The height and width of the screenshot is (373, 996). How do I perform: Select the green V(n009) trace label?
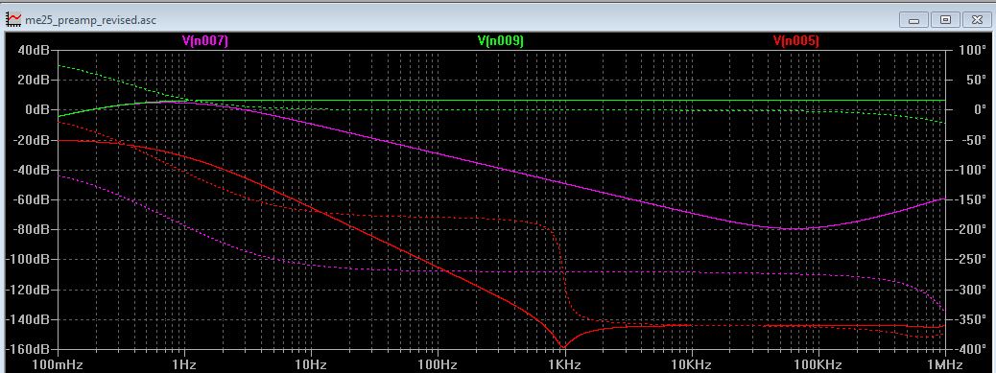501,41
